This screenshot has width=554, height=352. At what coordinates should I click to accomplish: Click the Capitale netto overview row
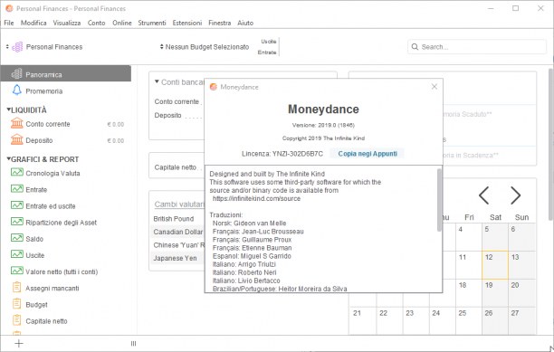[177, 167]
